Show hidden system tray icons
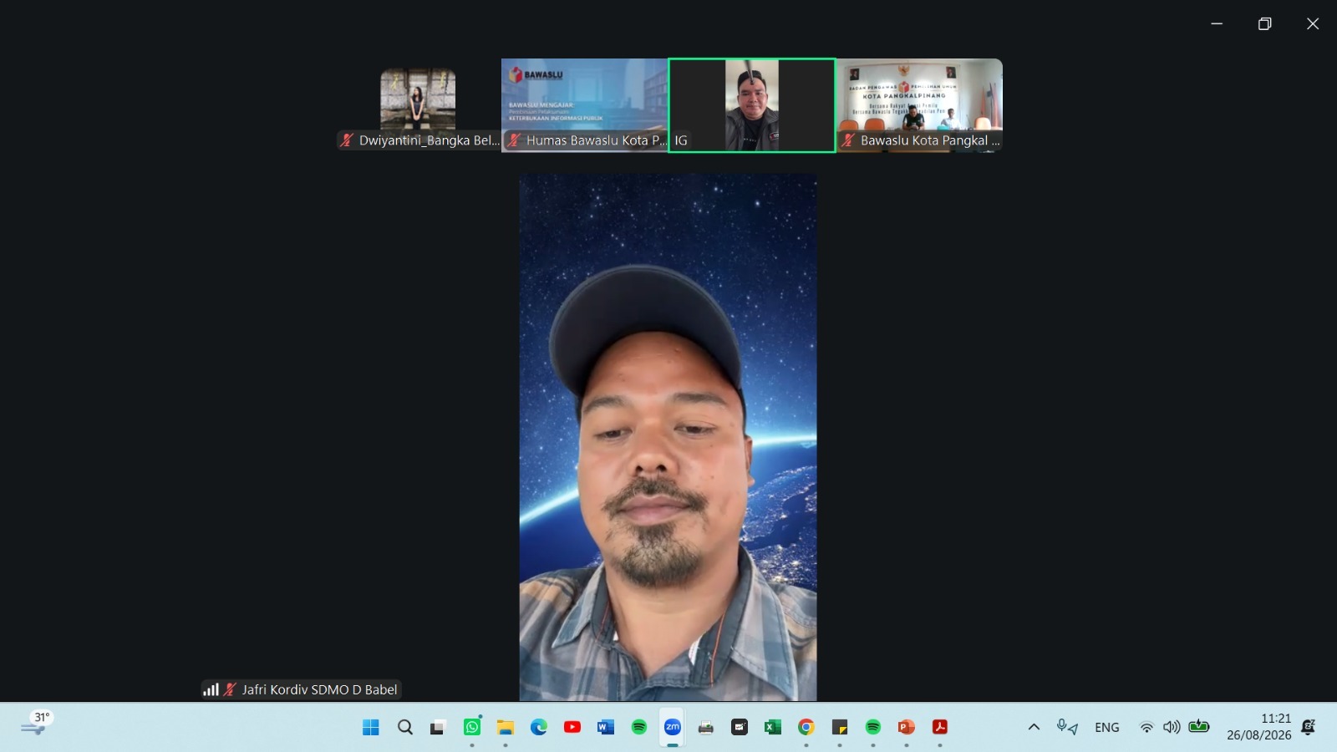The width and height of the screenshot is (1337, 752). click(x=1034, y=727)
